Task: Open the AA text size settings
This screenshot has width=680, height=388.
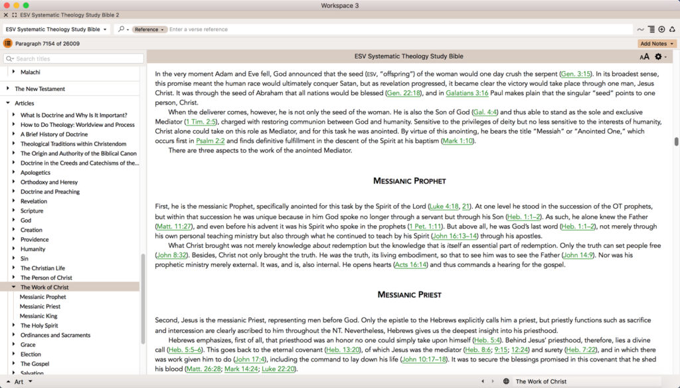Action: coord(644,56)
